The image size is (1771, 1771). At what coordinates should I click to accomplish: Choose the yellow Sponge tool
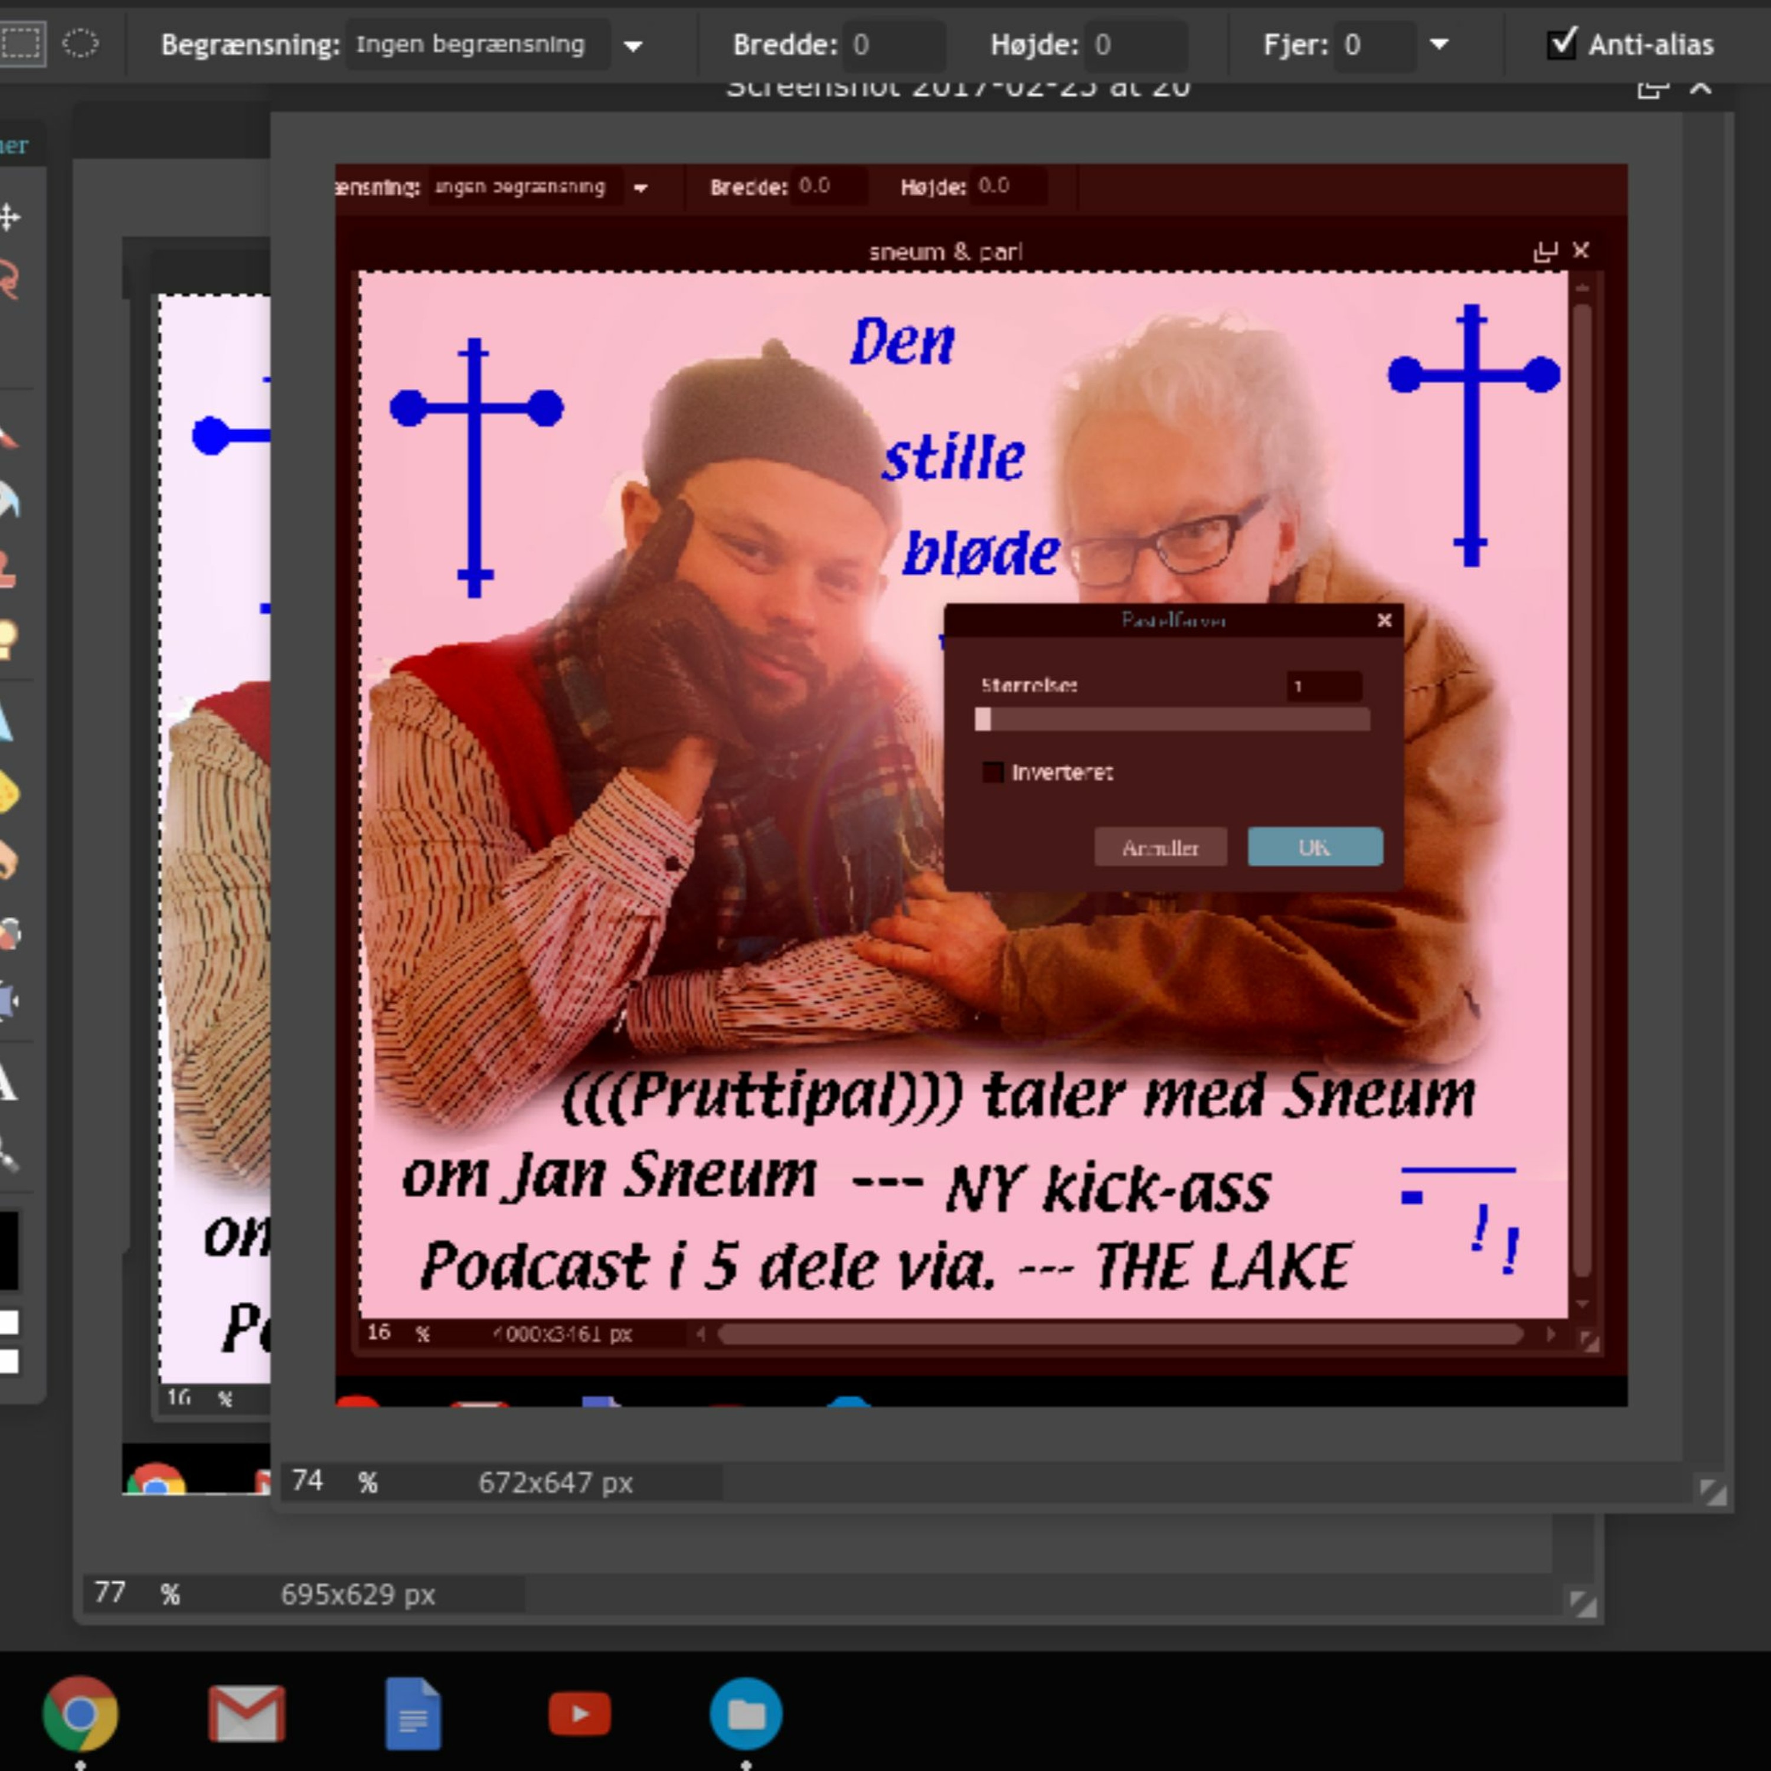coord(7,793)
